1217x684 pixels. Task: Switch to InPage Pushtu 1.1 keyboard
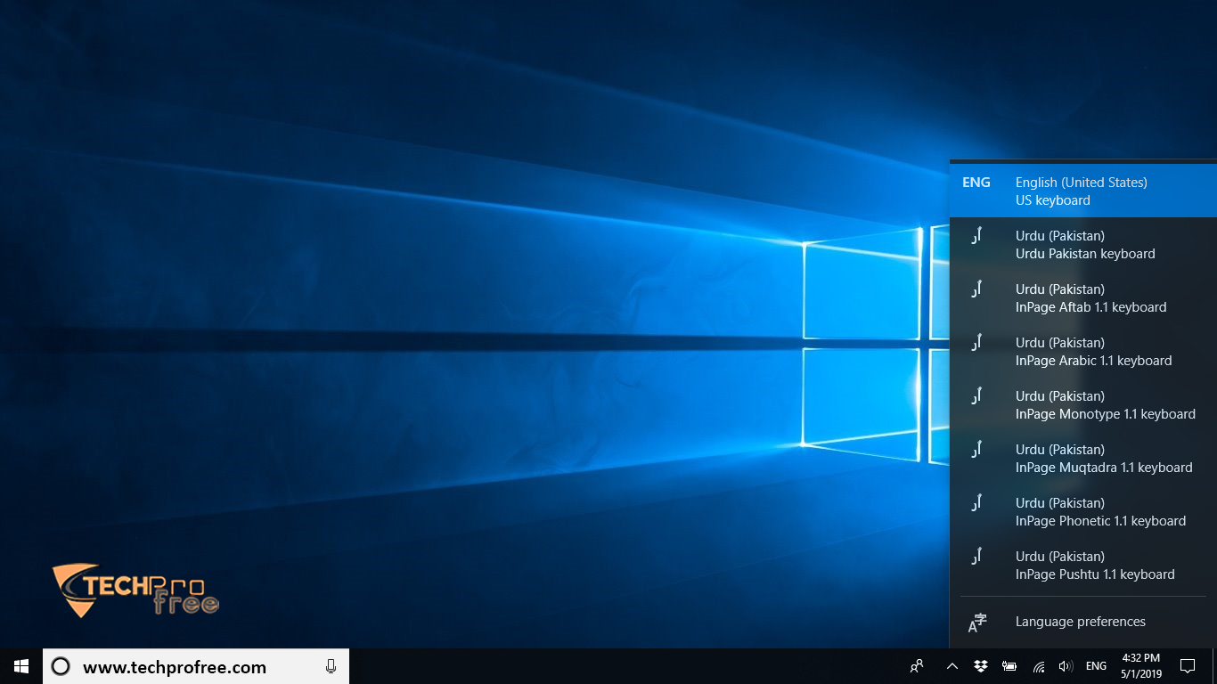[1083, 565]
